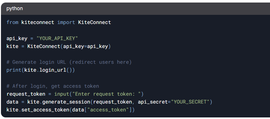This screenshot has height=119, width=270.
Task: Click the api_secret keyword argument
Action: 153,102
